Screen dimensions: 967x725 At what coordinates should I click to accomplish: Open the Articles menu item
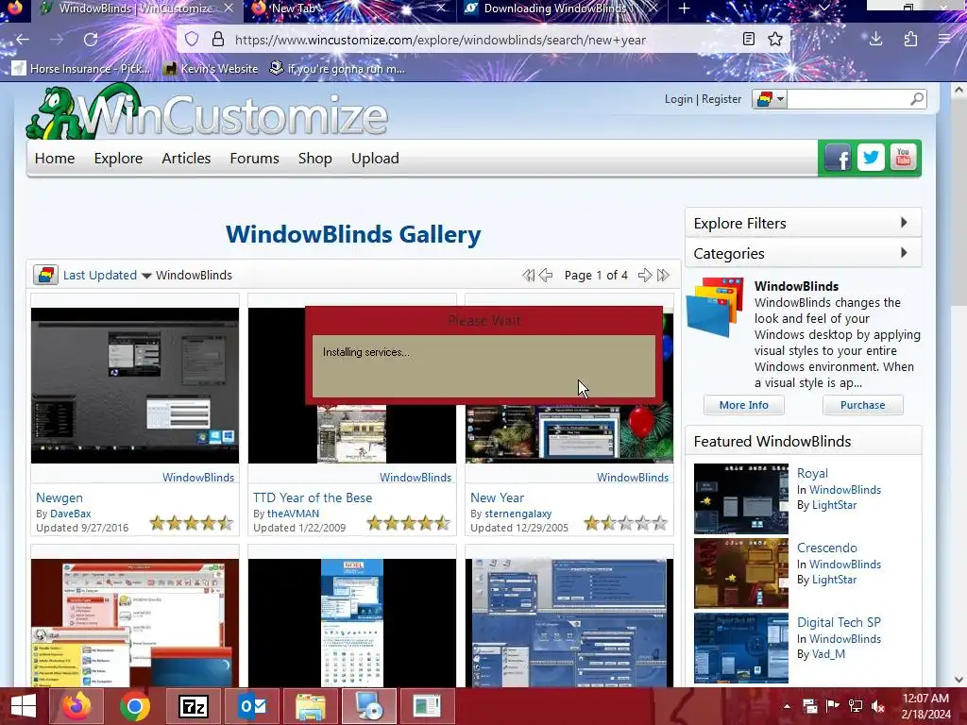186,158
